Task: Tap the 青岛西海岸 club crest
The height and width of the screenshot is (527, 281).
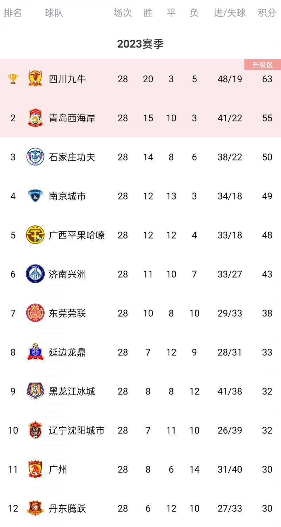Action: point(35,118)
